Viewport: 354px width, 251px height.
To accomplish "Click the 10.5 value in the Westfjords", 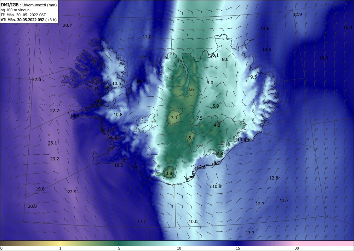I will (116, 84).
